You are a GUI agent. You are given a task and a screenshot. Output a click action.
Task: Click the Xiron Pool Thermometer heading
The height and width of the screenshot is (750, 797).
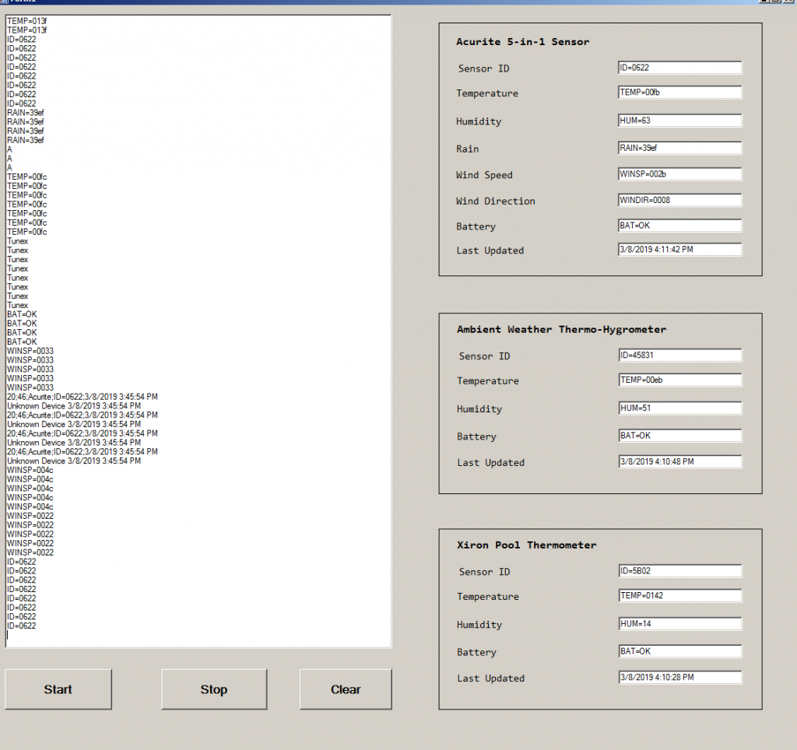pos(527,545)
